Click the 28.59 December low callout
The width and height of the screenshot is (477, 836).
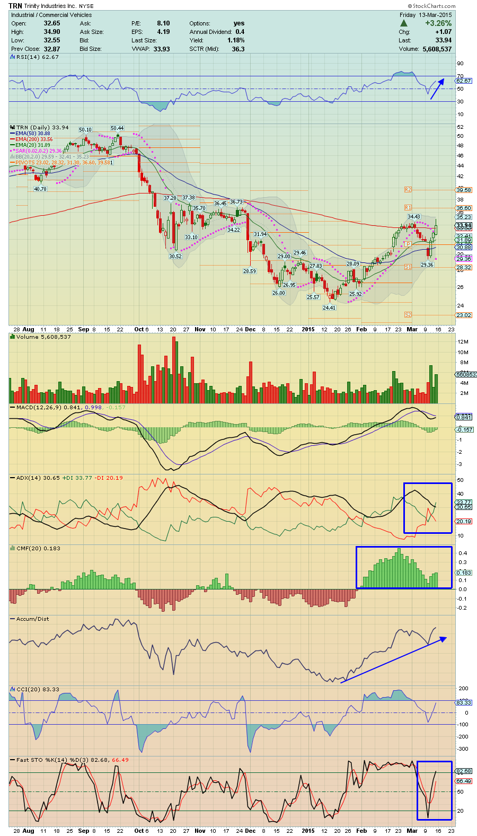[250, 271]
